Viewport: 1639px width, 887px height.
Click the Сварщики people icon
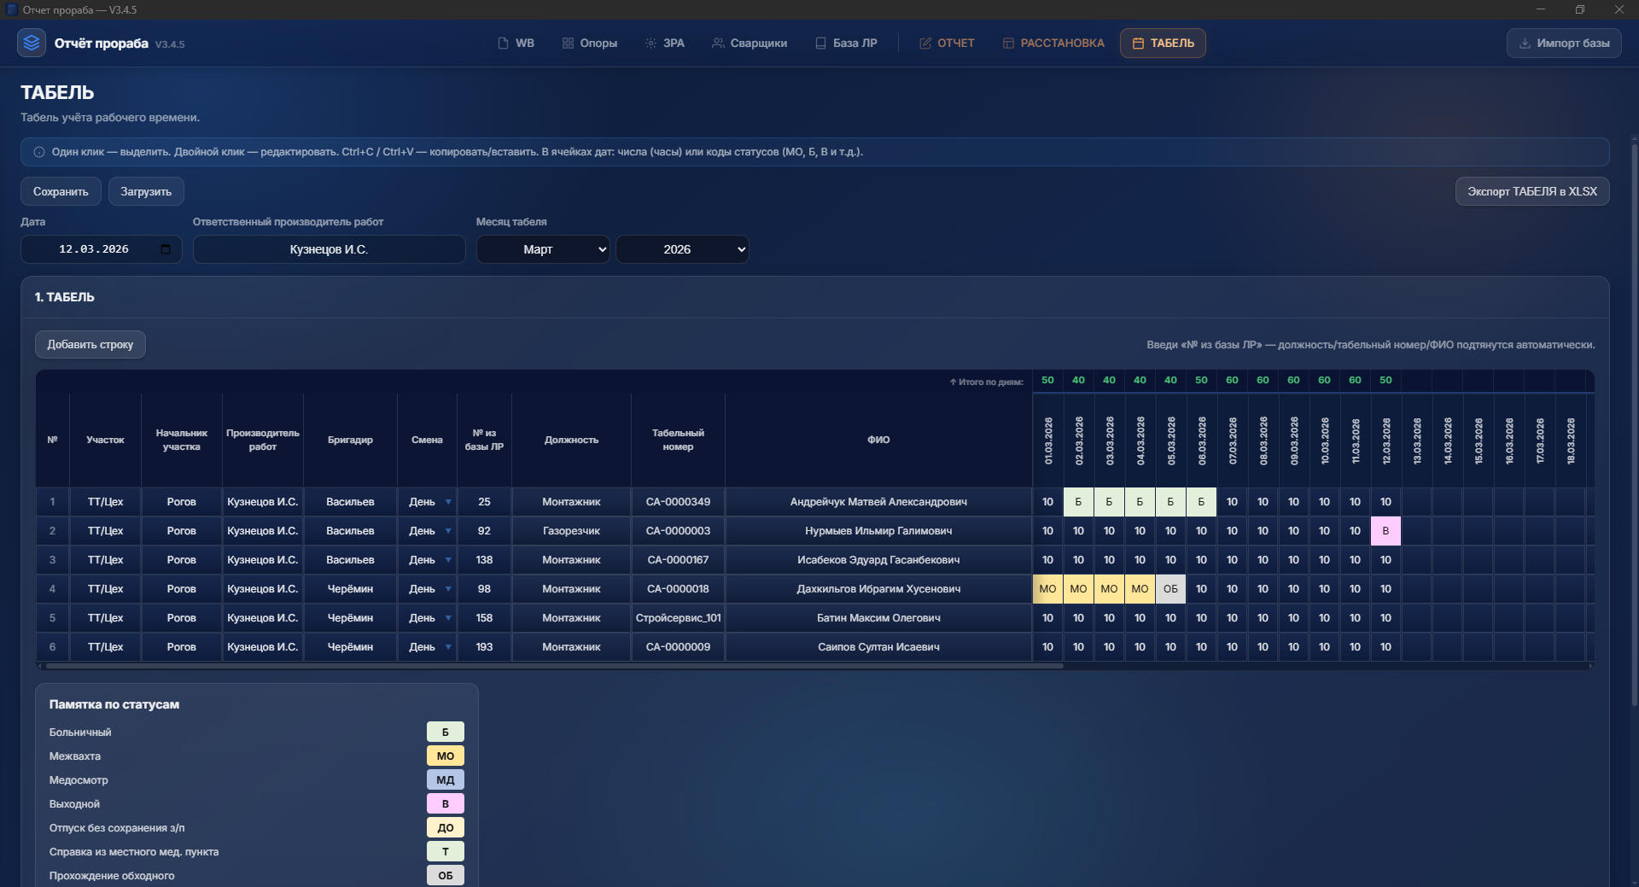[x=718, y=44]
